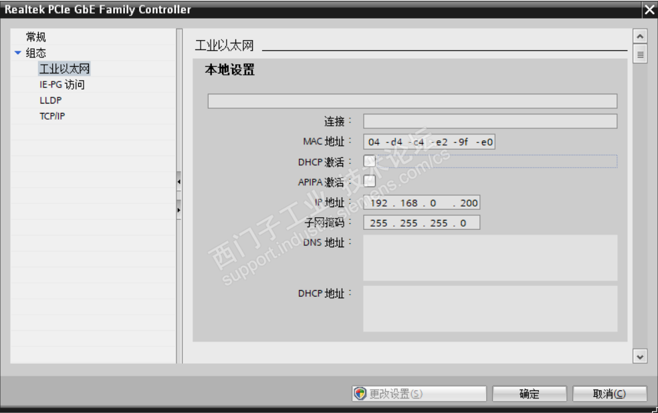This screenshot has height=413, width=658.
Task: Open the IE-PG 访问 page
Action: [x=62, y=85]
